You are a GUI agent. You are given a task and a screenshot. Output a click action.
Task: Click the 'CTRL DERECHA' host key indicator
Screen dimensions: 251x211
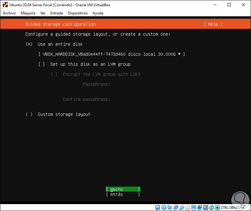[233, 208]
